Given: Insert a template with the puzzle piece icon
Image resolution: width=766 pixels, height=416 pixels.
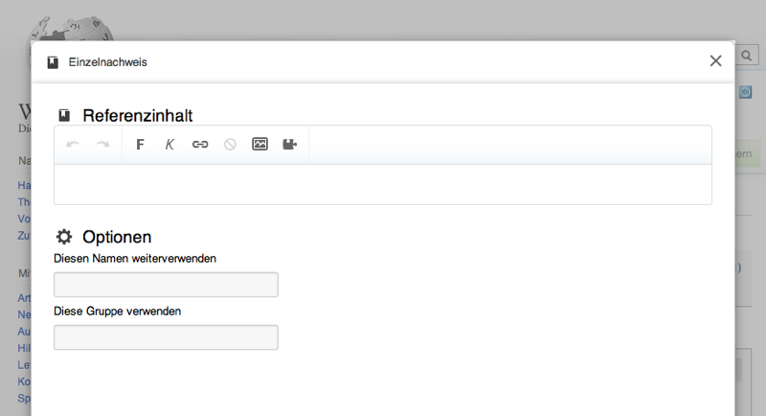Looking at the screenshot, I should tap(290, 144).
